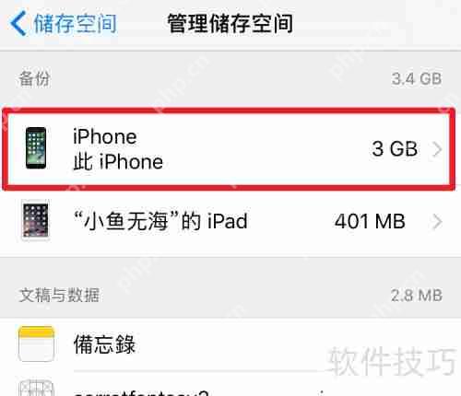Click the 401 MB size value
This screenshot has height=396, width=461.
coord(370,221)
